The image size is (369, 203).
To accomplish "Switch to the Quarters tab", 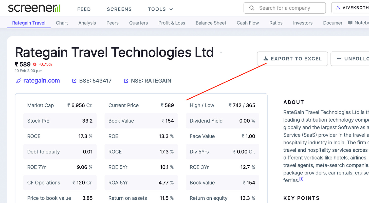I will coord(138,23).
